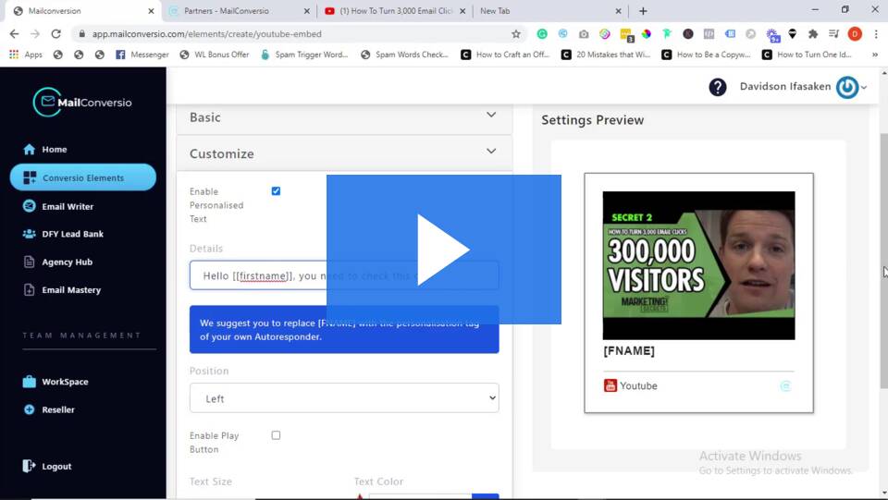Viewport: 888px width, 500px height.
Task: Play the video overlay button
Action: pyautogui.click(x=443, y=250)
